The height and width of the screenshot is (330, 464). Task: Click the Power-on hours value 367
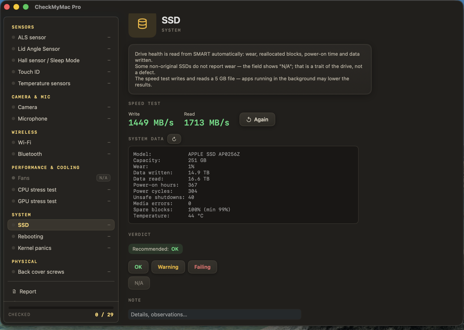193,185
